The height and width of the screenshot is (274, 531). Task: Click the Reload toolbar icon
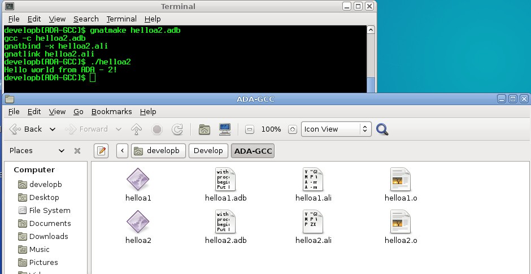pyautogui.click(x=177, y=129)
